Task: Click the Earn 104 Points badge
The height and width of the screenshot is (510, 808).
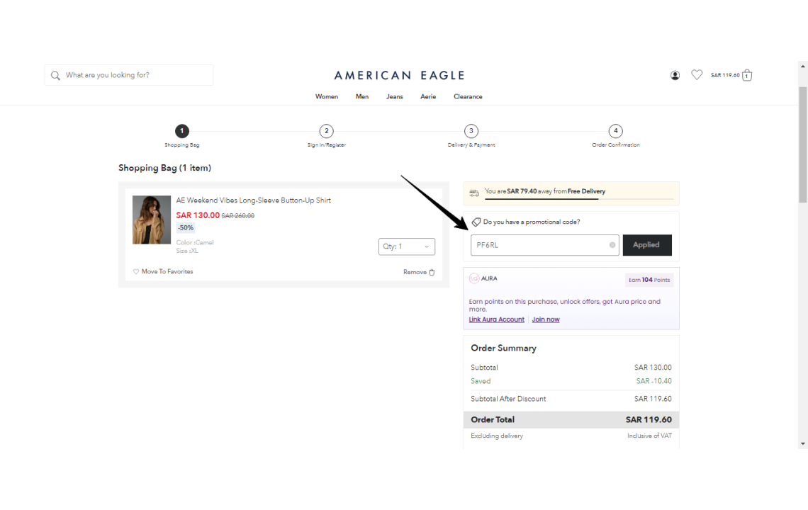Action: click(x=649, y=280)
